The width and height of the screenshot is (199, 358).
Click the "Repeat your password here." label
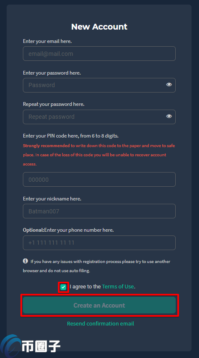(54, 104)
